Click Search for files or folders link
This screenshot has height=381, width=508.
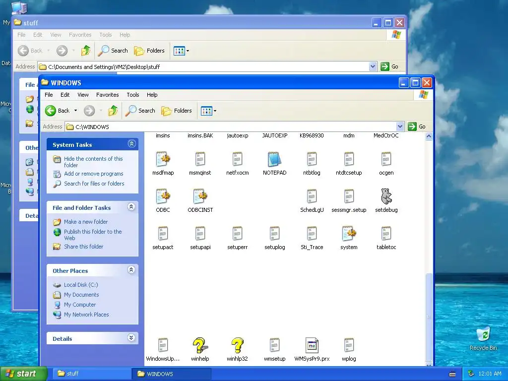point(94,184)
